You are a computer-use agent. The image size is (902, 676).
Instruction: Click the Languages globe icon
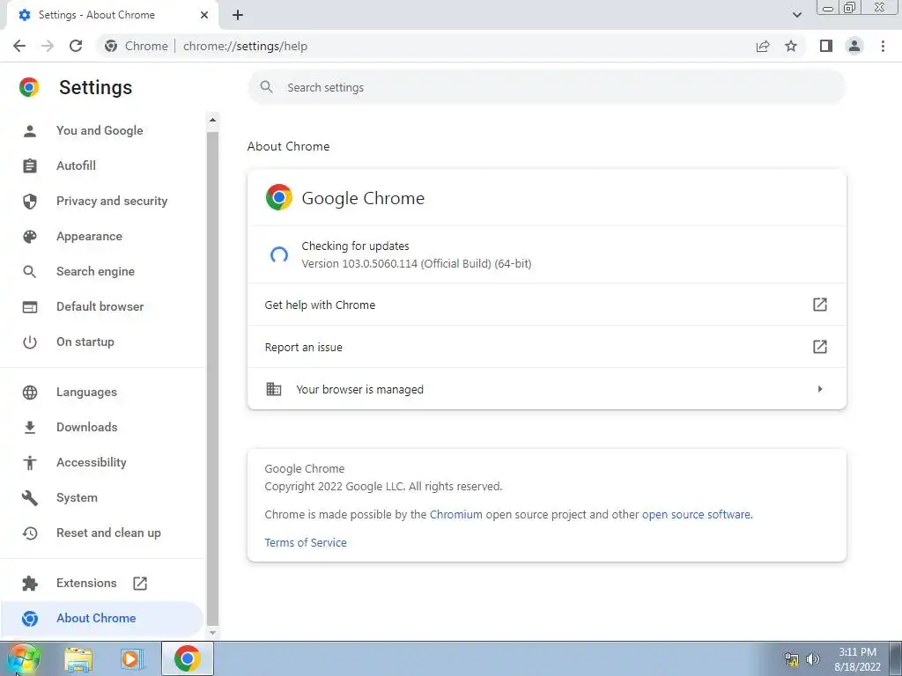coord(29,392)
